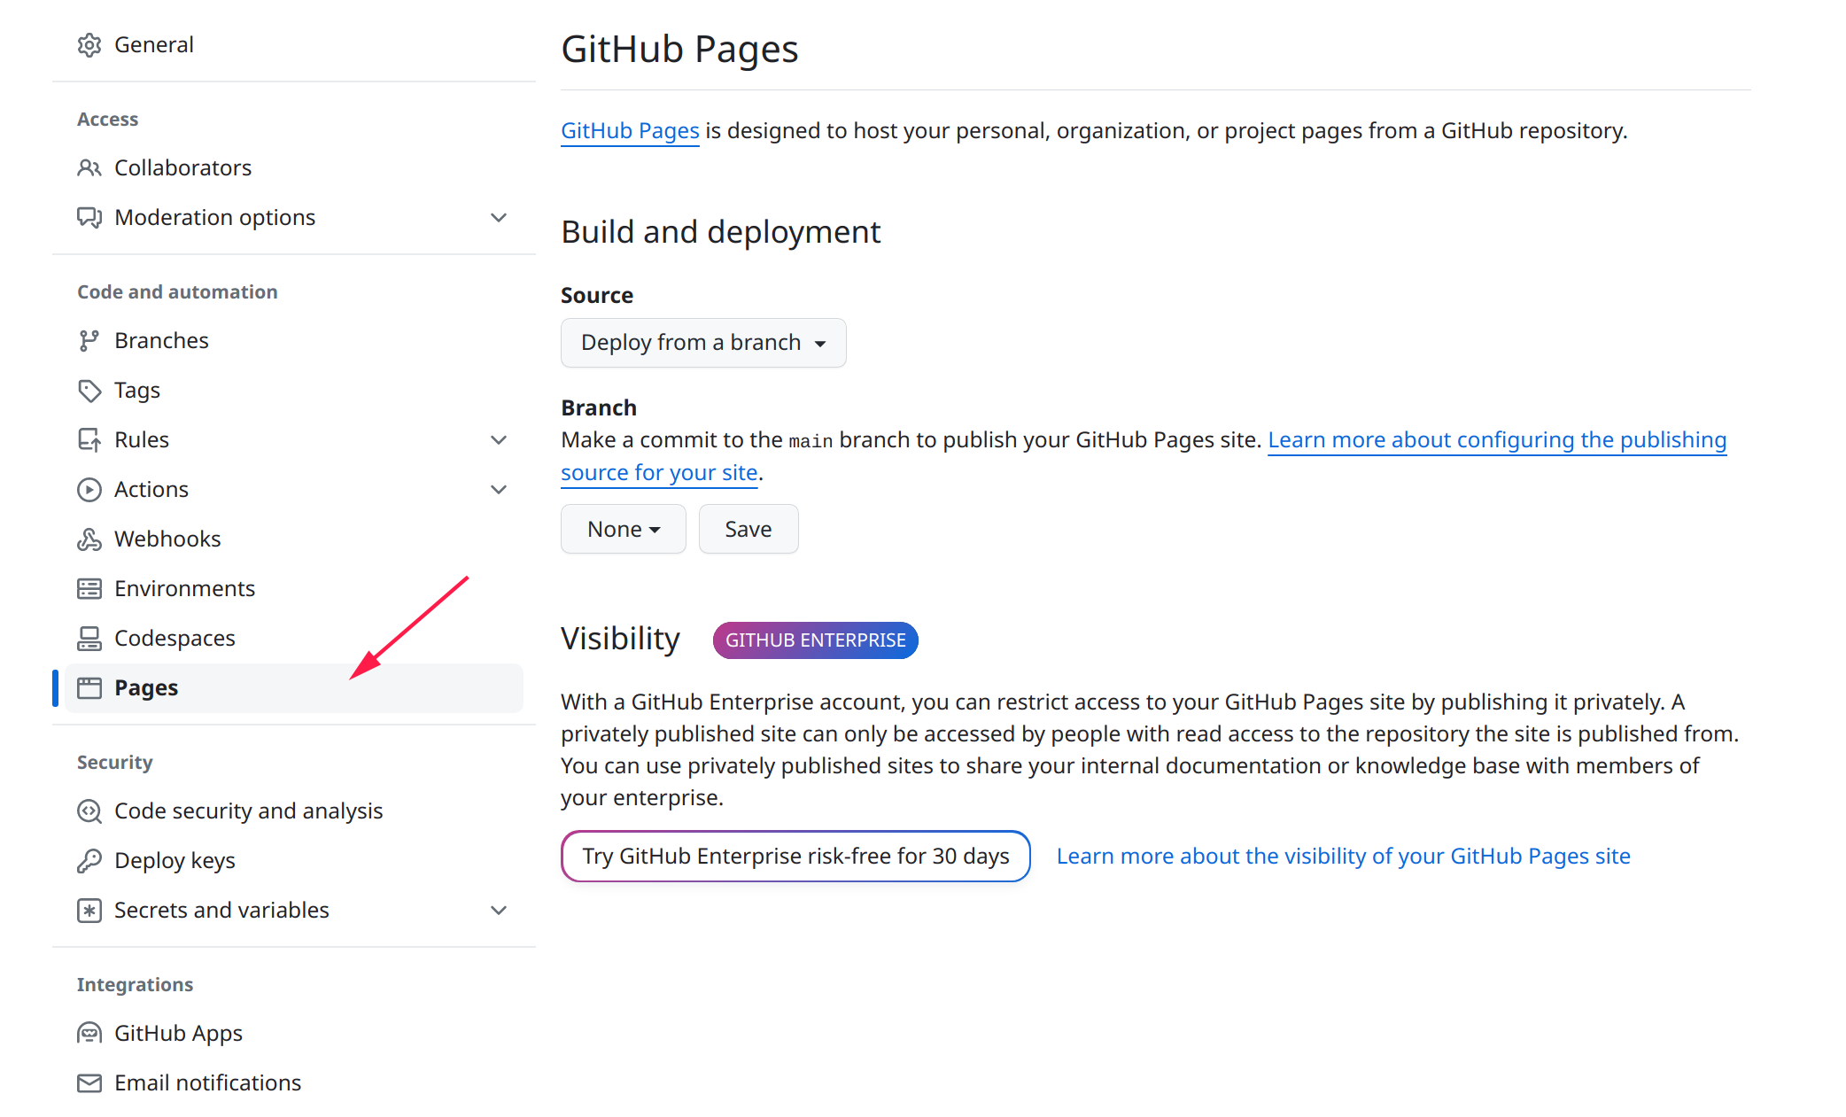This screenshot has width=1846, height=1117.
Task: Click the Tags label icon
Action: 89,391
